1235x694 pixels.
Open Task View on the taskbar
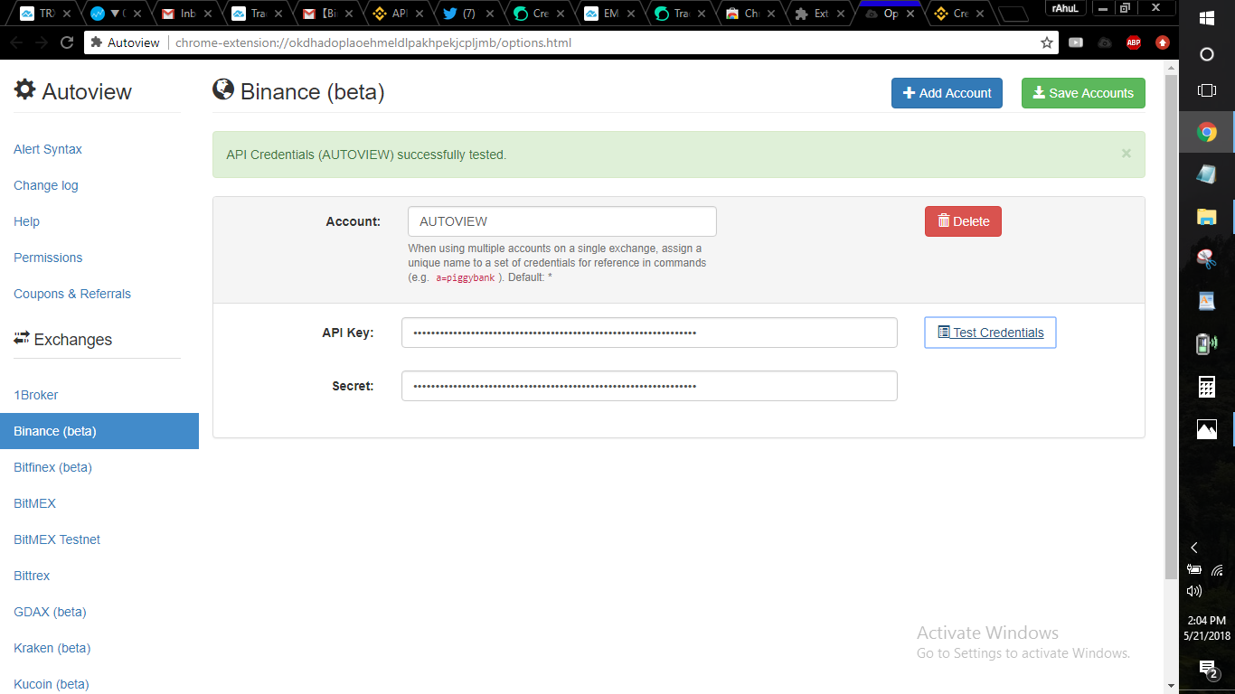[x=1206, y=90]
